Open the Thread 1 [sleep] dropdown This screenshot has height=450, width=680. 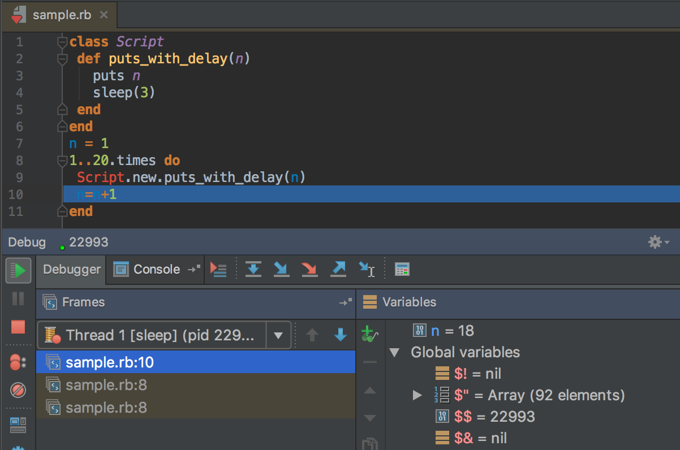click(278, 335)
